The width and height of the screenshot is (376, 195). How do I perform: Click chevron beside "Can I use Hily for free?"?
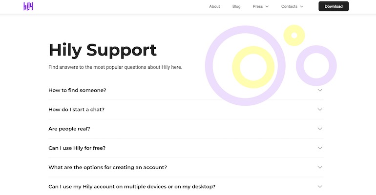320,148
